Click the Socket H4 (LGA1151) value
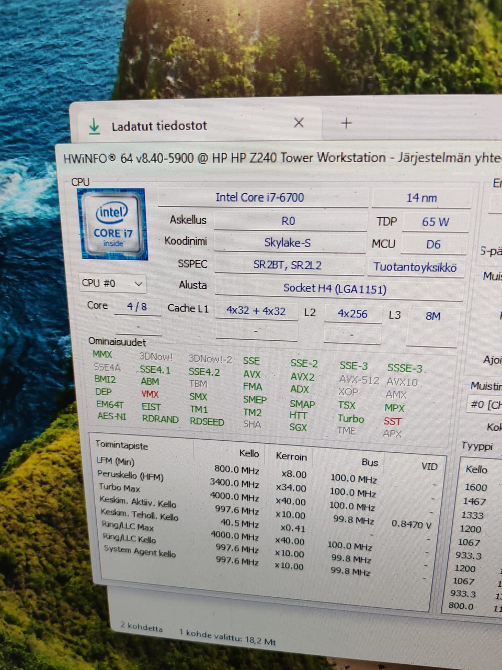Image resolution: width=502 pixels, height=670 pixels. pos(338,288)
